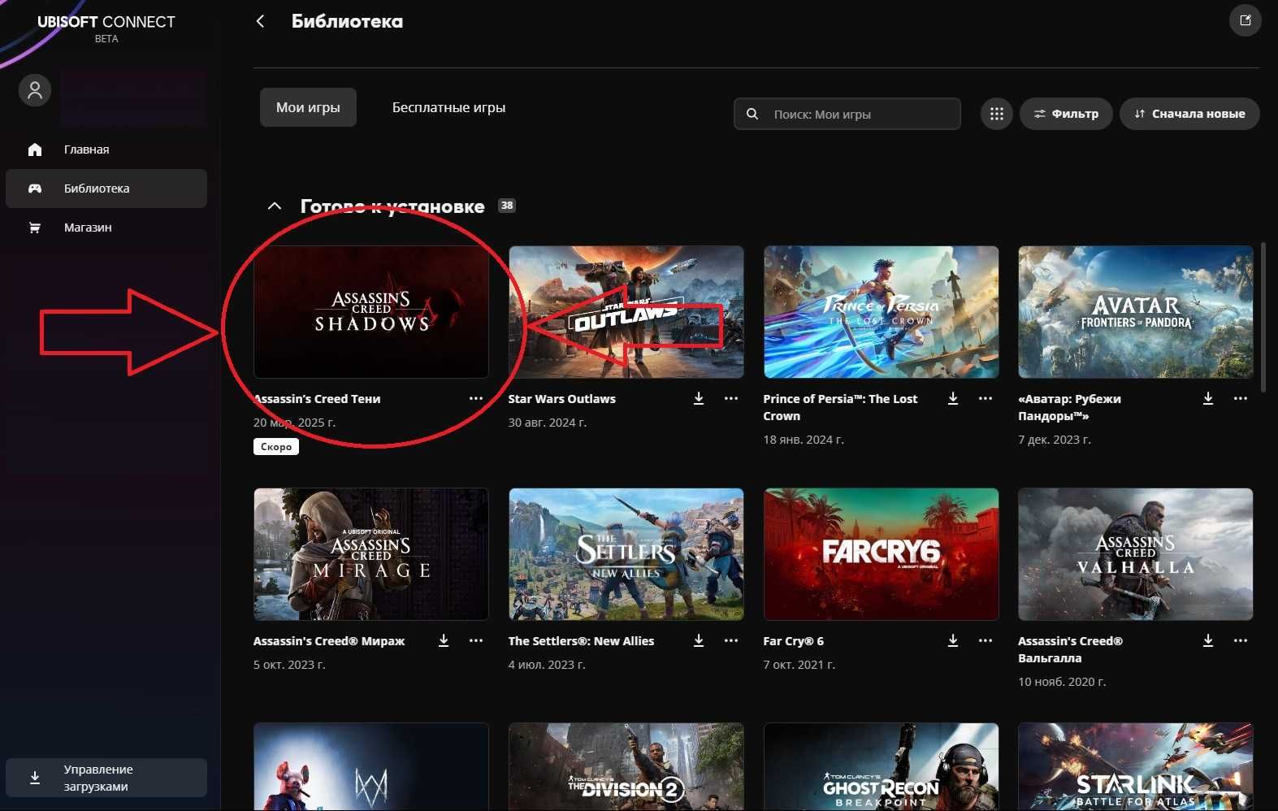Screen dimensions: 1278x811
Task: Open more options for Assassin's Creed Вальгалла
Action: (x=1241, y=640)
